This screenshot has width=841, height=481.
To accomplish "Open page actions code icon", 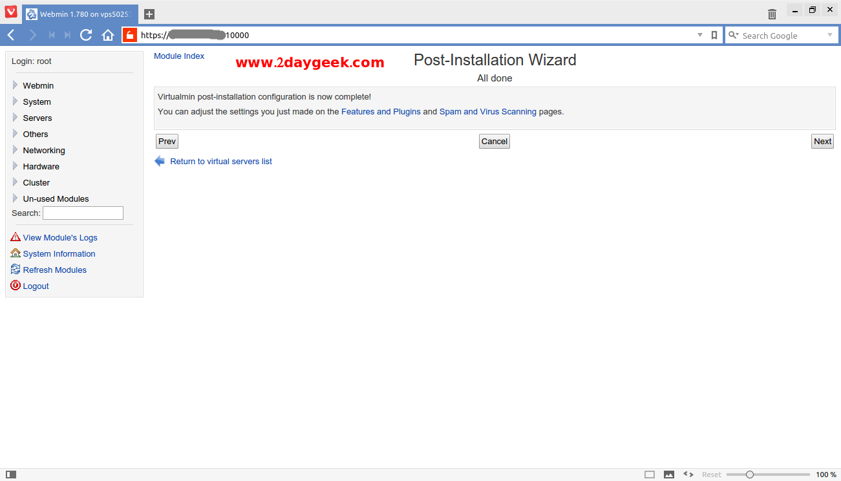I will (x=688, y=475).
